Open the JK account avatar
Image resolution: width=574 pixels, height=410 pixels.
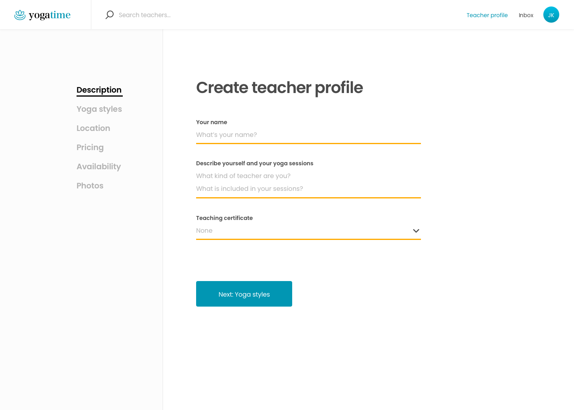(x=551, y=14)
